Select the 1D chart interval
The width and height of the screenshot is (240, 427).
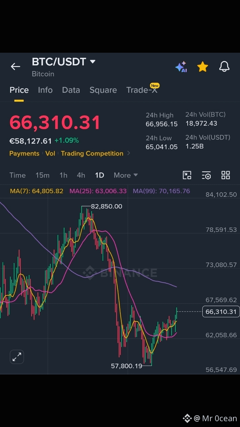click(x=99, y=175)
